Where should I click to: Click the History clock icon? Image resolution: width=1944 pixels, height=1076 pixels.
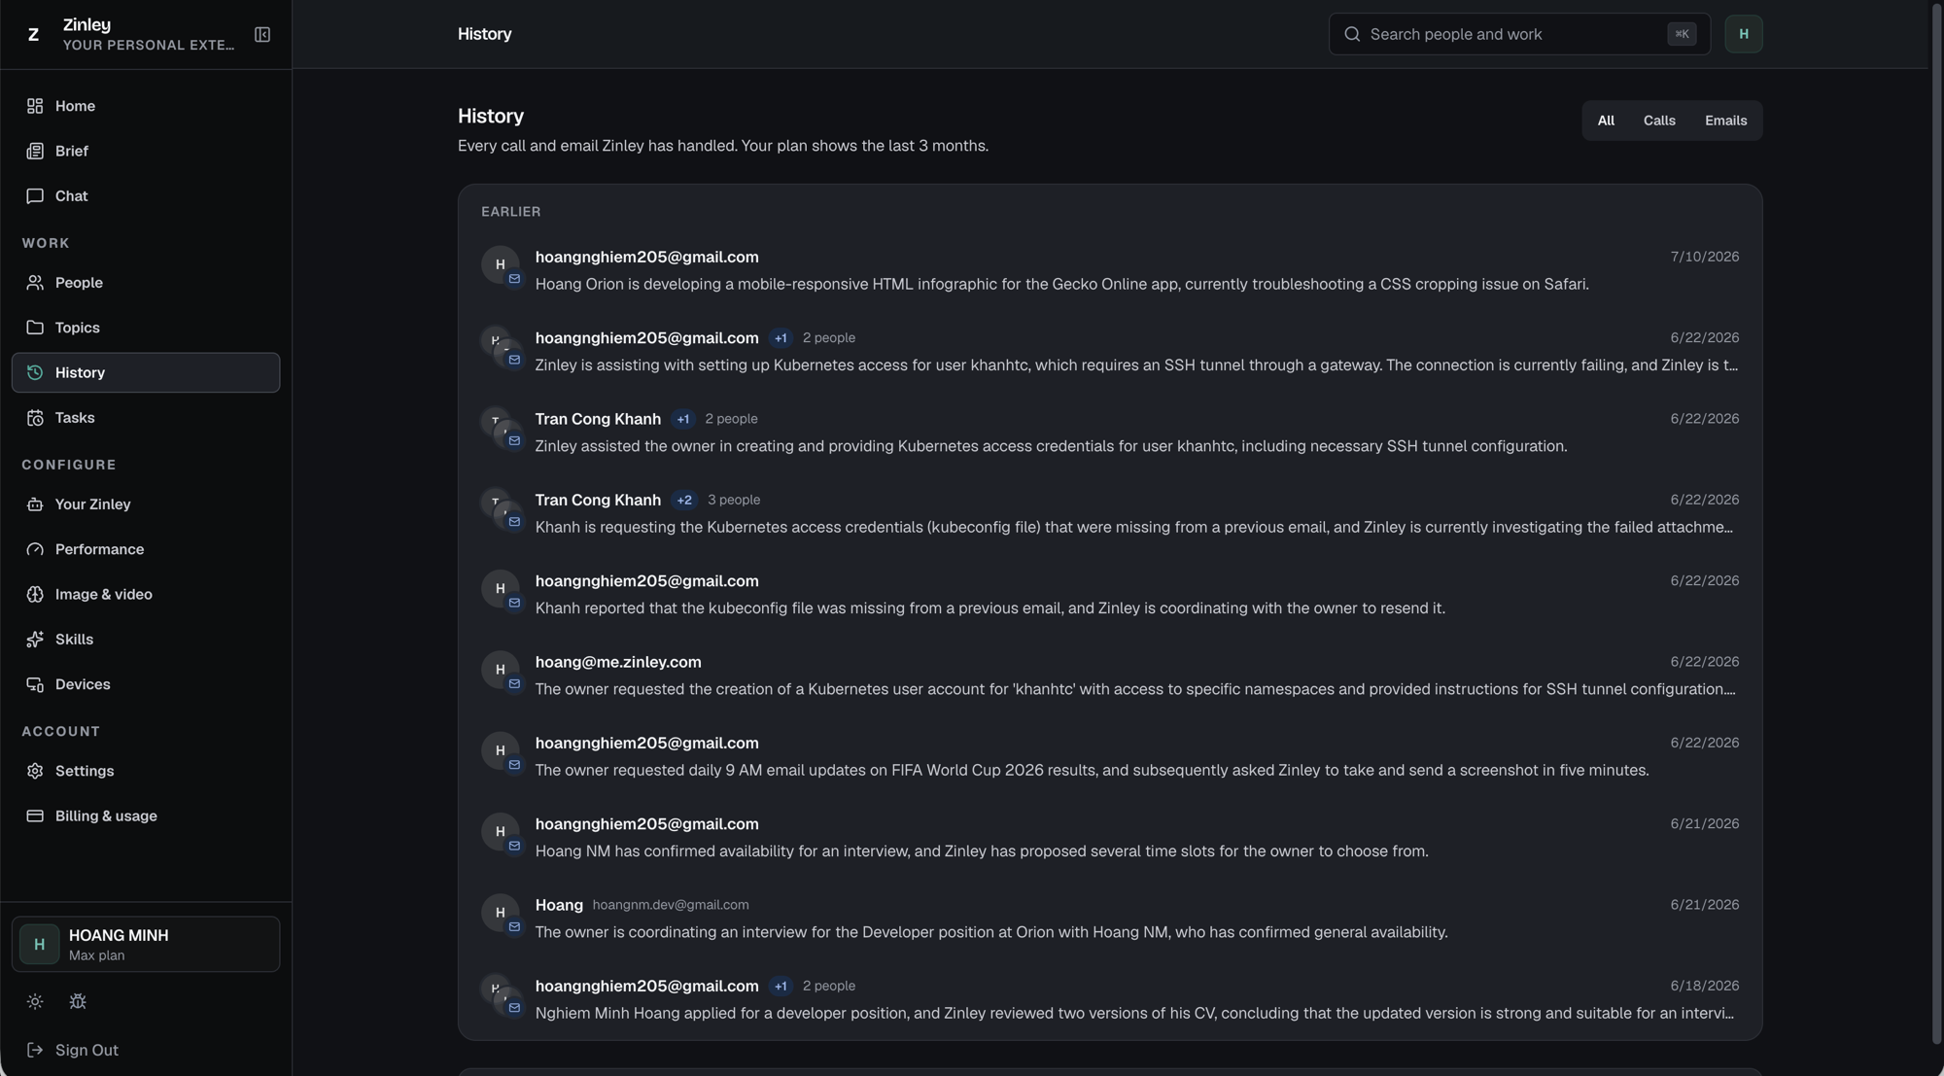pyautogui.click(x=35, y=372)
